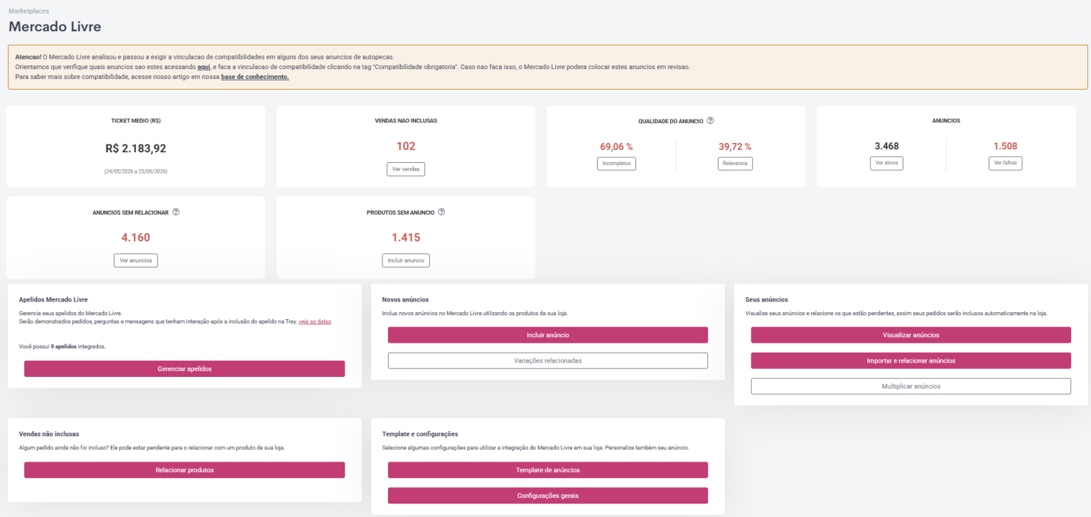Image resolution: width=1091 pixels, height=517 pixels.
Task: Click the Novos anúncios heading
Action: (x=405, y=300)
